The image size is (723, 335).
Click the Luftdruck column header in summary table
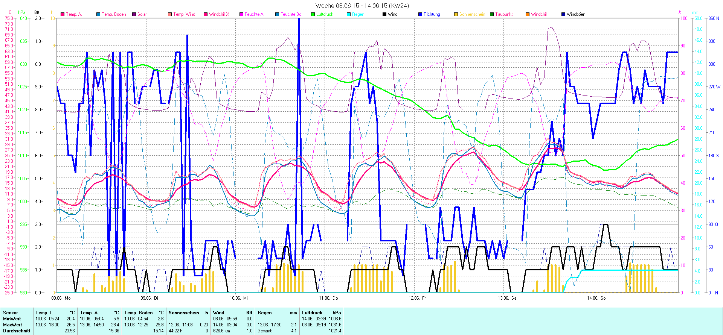[312, 313]
